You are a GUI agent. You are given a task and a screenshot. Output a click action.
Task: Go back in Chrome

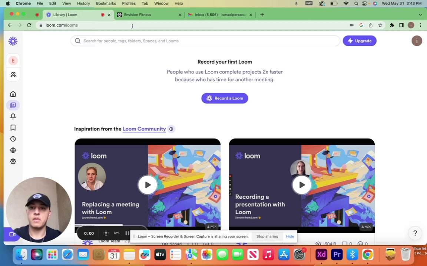coord(10,25)
